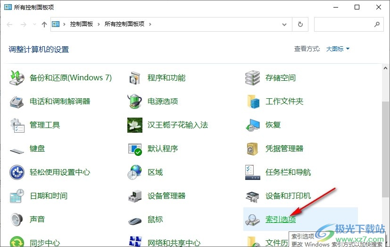Open the 管理工具 icon
Image resolution: width=390 pixels, height=247 pixels.
tap(17, 125)
